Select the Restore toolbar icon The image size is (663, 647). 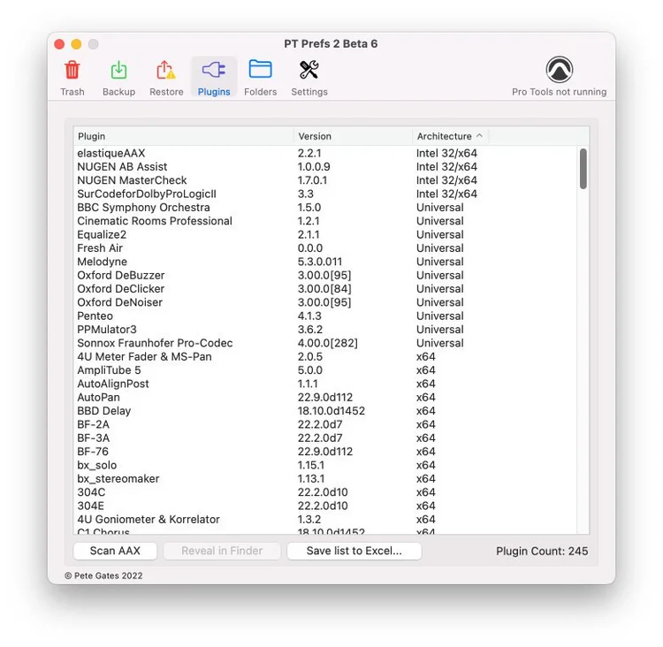click(x=166, y=70)
